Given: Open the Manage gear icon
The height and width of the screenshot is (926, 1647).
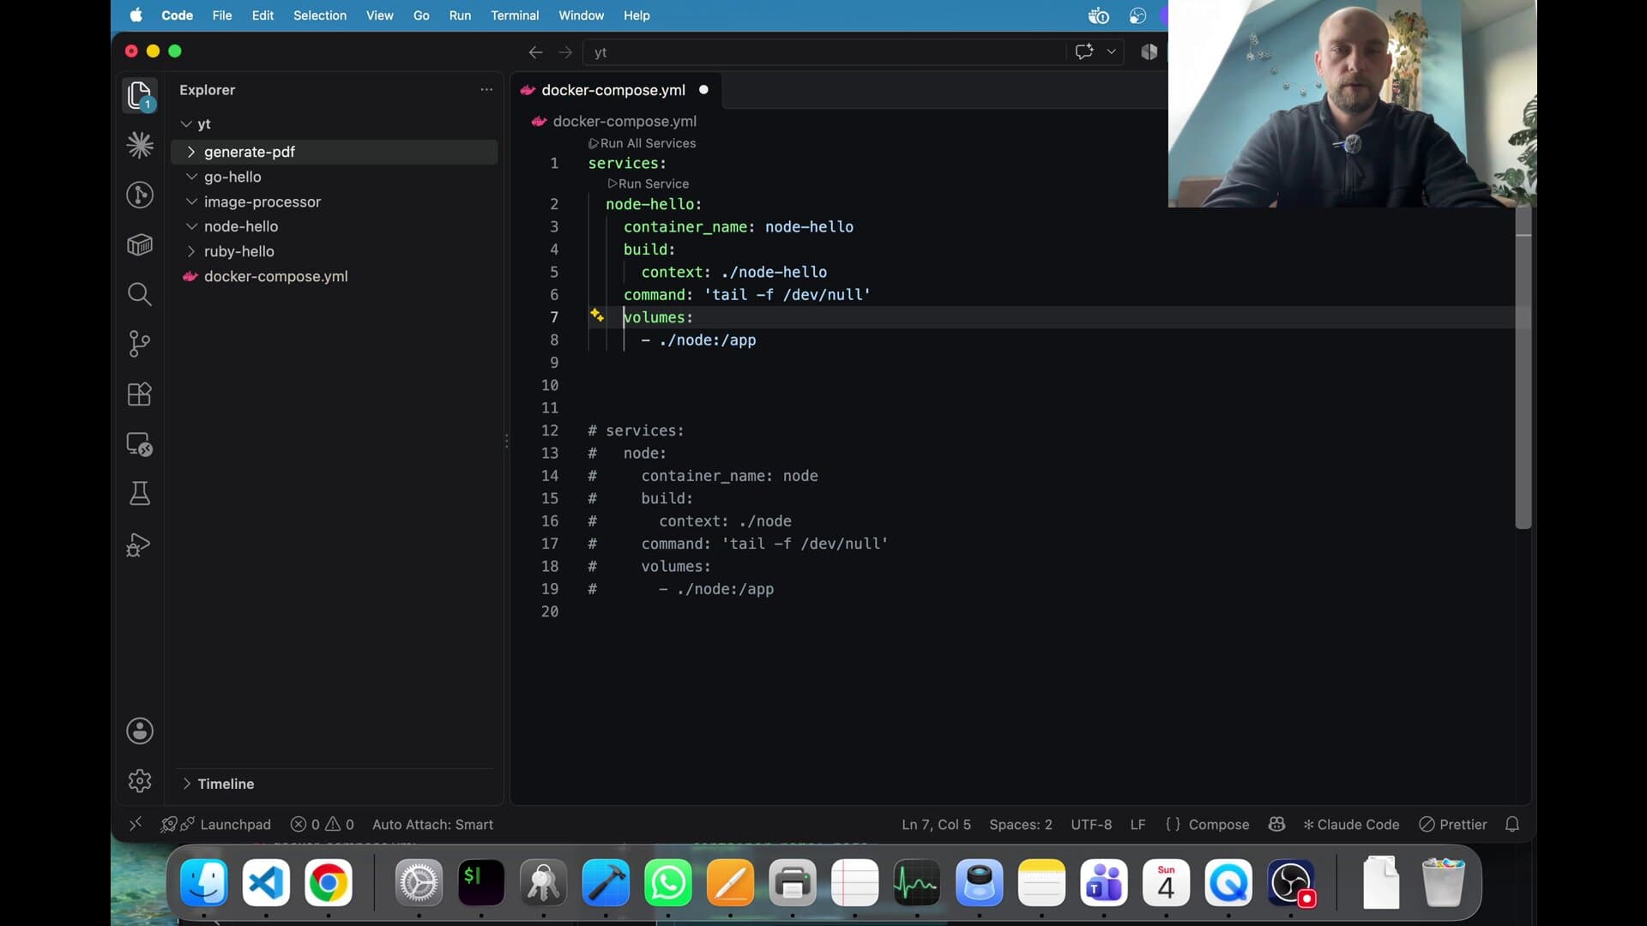Looking at the screenshot, I should click(x=140, y=780).
